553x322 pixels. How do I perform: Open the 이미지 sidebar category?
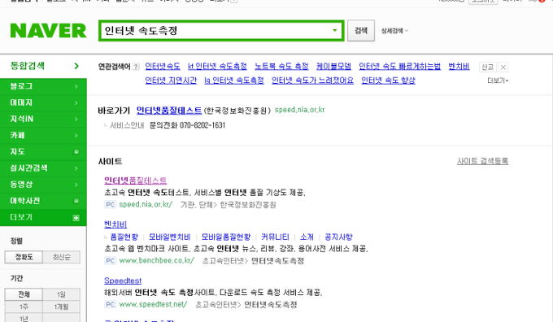click(43, 102)
